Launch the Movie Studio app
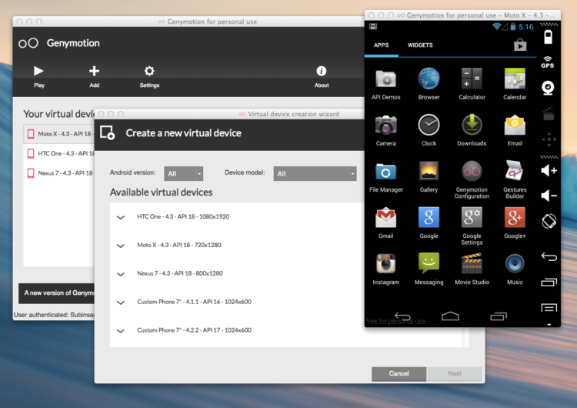The height and width of the screenshot is (408, 577). click(472, 269)
